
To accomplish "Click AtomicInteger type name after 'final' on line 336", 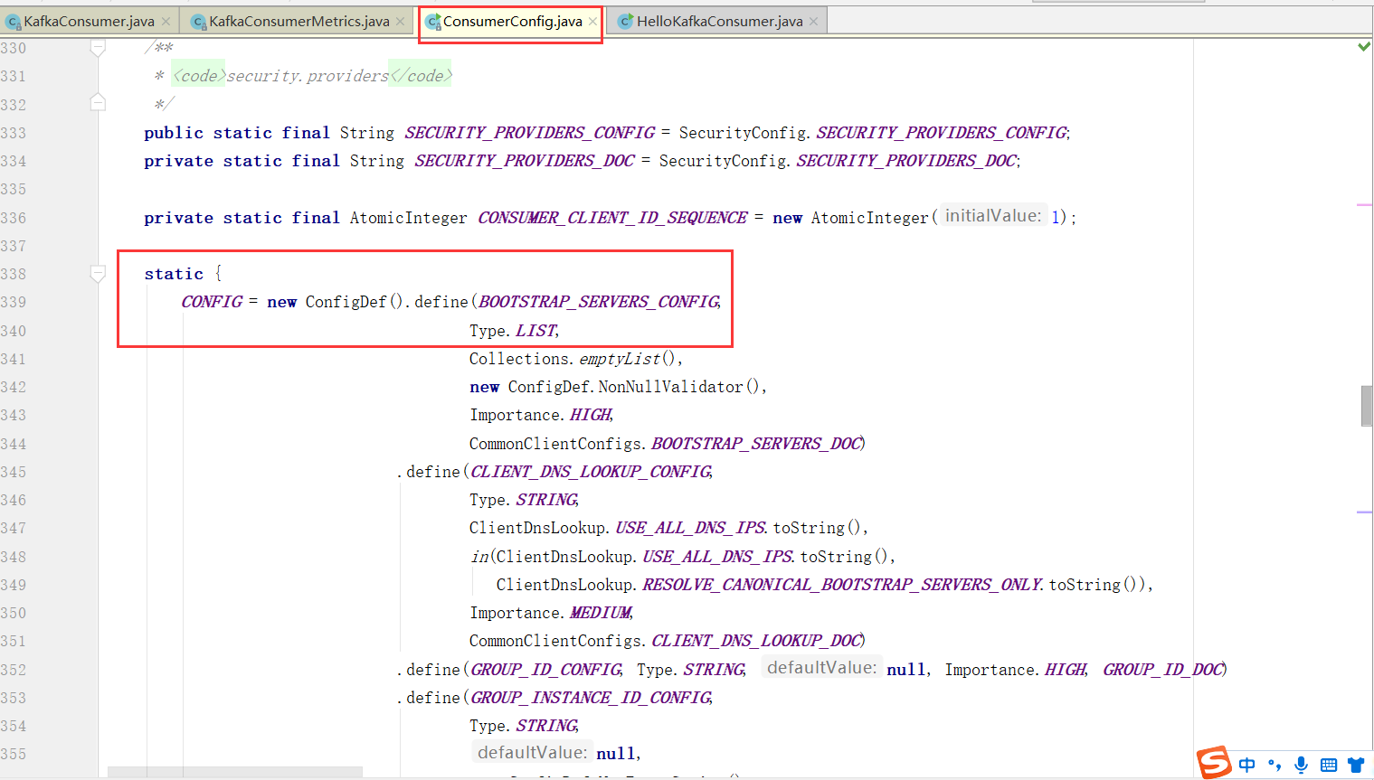I will pos(408,218).
